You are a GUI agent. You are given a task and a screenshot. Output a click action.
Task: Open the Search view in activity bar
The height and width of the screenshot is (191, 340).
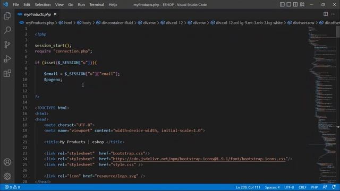tap(7, 30)
